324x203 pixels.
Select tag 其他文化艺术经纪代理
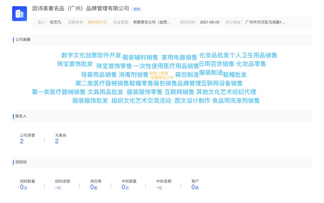(226, 92)
